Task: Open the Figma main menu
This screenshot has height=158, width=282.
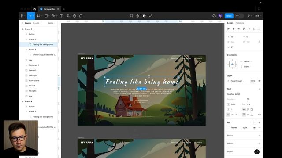Action: tap(22, 16)
